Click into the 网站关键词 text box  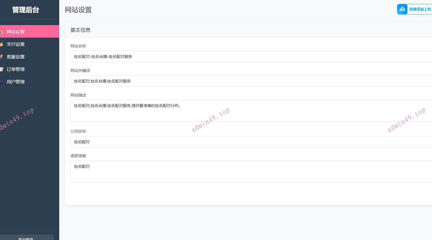coord(251,81)
